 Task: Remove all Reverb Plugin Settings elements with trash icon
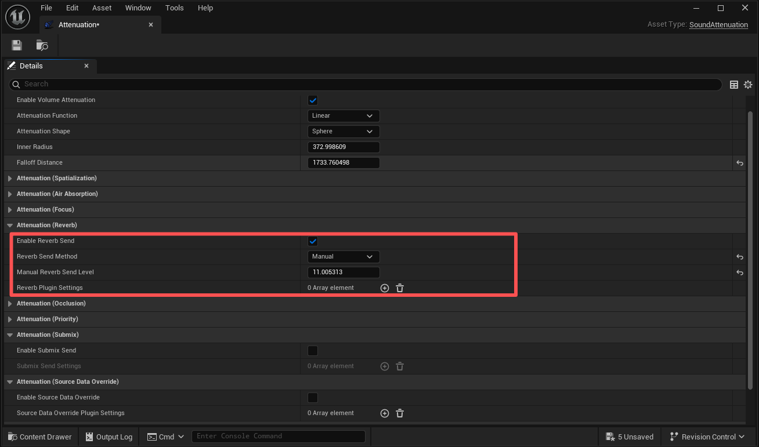[x=400, y=288]
